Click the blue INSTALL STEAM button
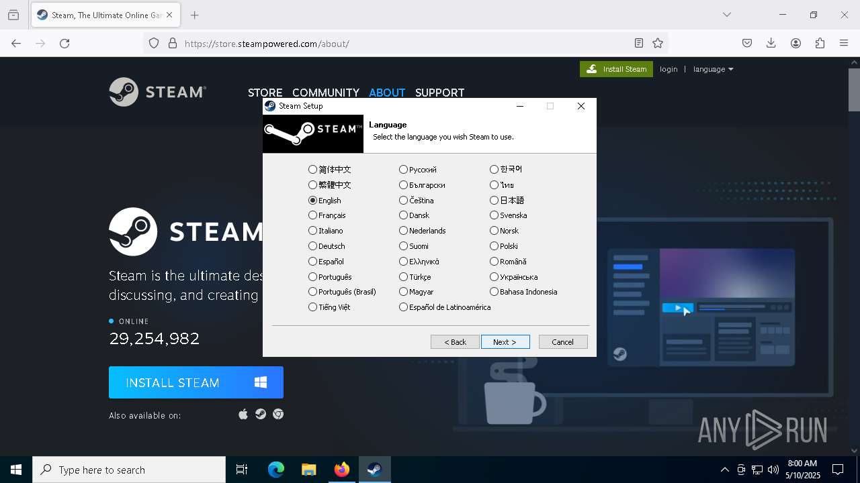The image size is (860, 483). [x=196, y=382]
